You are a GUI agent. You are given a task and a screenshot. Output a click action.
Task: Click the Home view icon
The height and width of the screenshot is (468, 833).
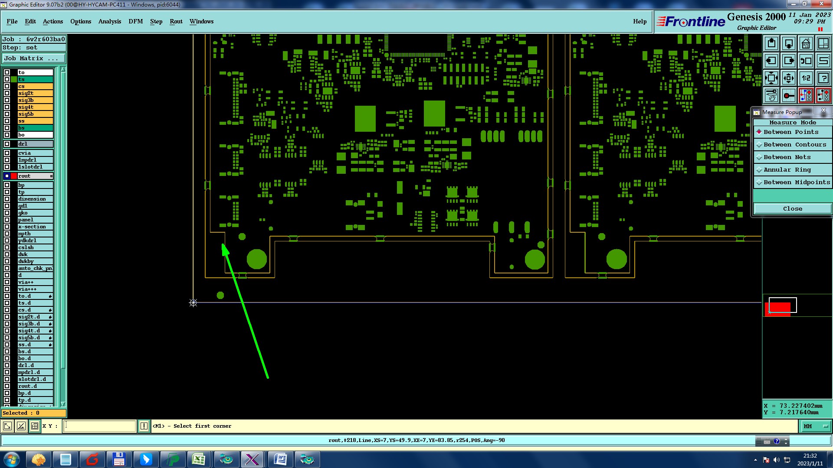pos(806,43)
